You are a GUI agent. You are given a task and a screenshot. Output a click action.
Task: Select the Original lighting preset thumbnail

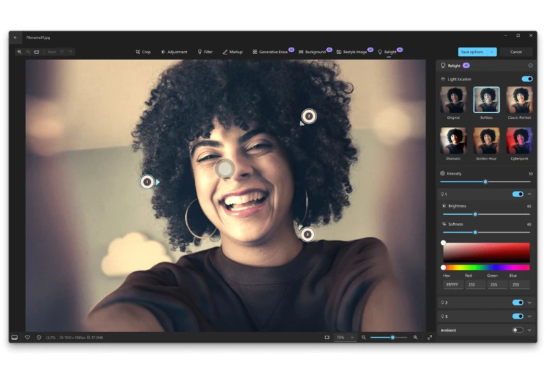(453, 100)
